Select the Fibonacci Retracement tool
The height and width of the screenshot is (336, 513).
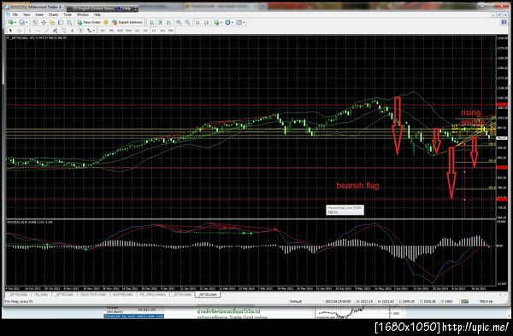point(63,31)
